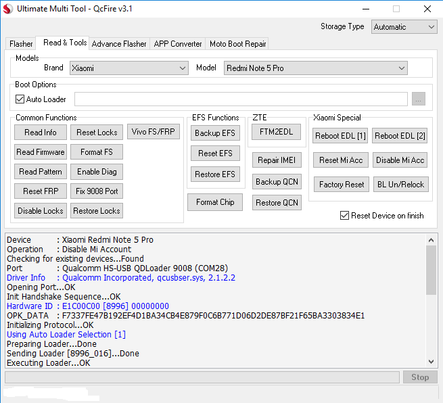This screenshot has width=443, height=403.
Task: Click the Fix 9008 Port button
Action: click(97, 191)
